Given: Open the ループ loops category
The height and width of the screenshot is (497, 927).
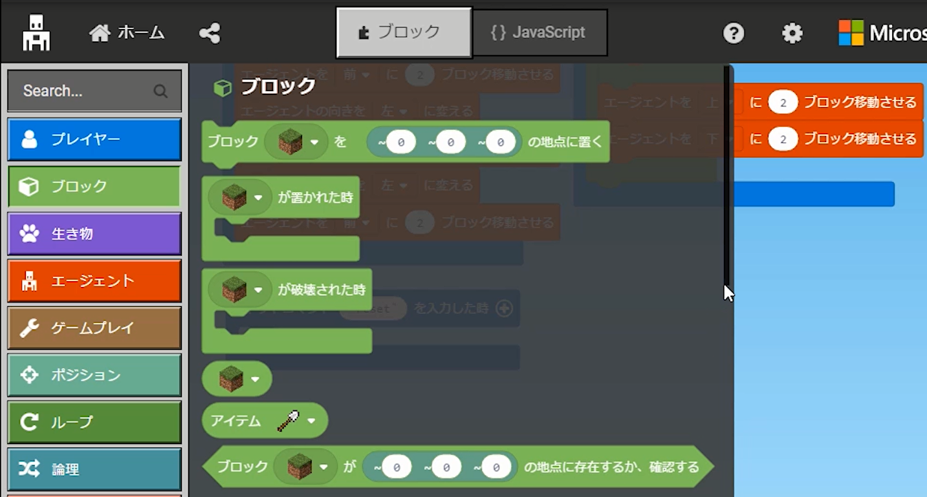Looking at the screenshot, I should (x=94, y=422).
